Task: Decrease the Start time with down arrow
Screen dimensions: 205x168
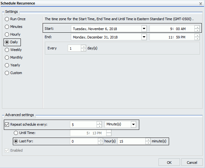Action: pos(197,30)
